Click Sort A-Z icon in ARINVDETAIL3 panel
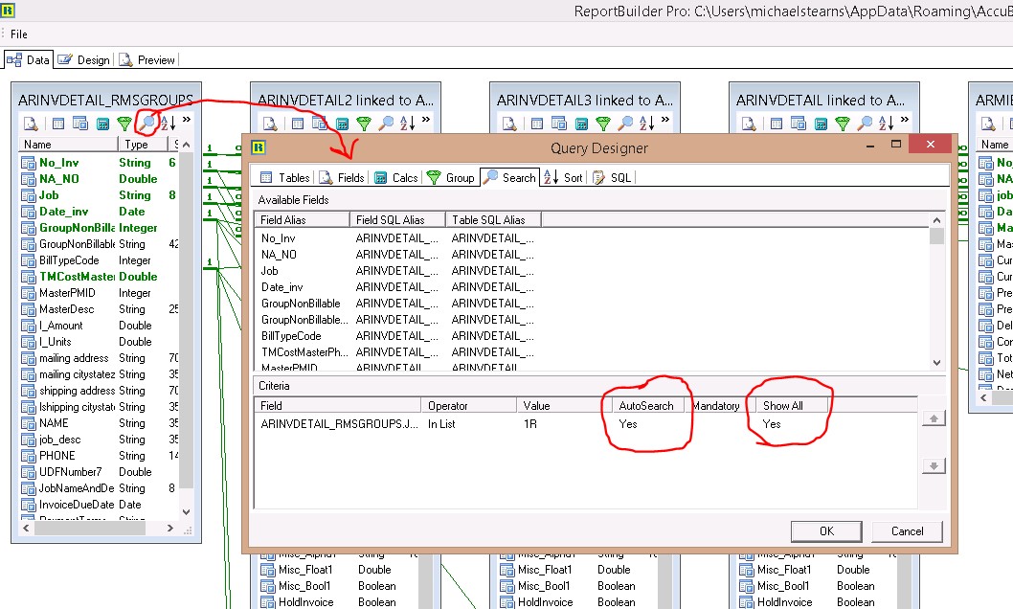 click(x=646, y=122)
